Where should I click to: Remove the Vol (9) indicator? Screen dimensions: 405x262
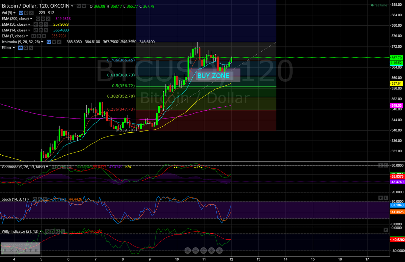click(31, 13)
